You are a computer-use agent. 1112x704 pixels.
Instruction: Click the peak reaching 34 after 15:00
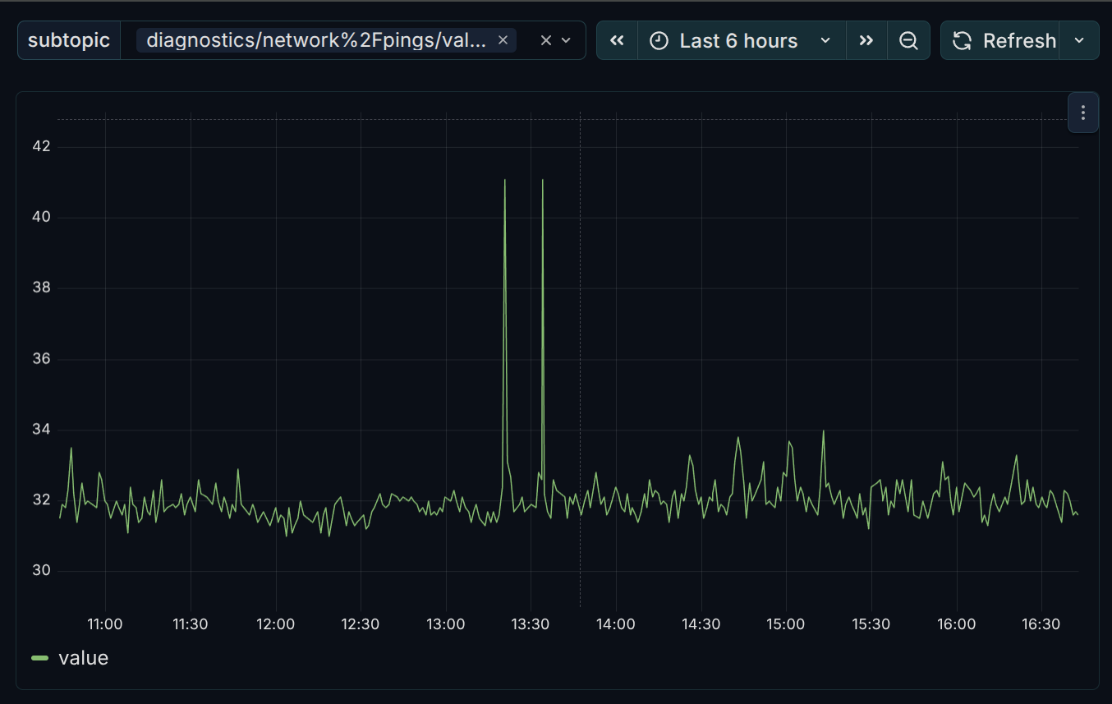point(823,431)
